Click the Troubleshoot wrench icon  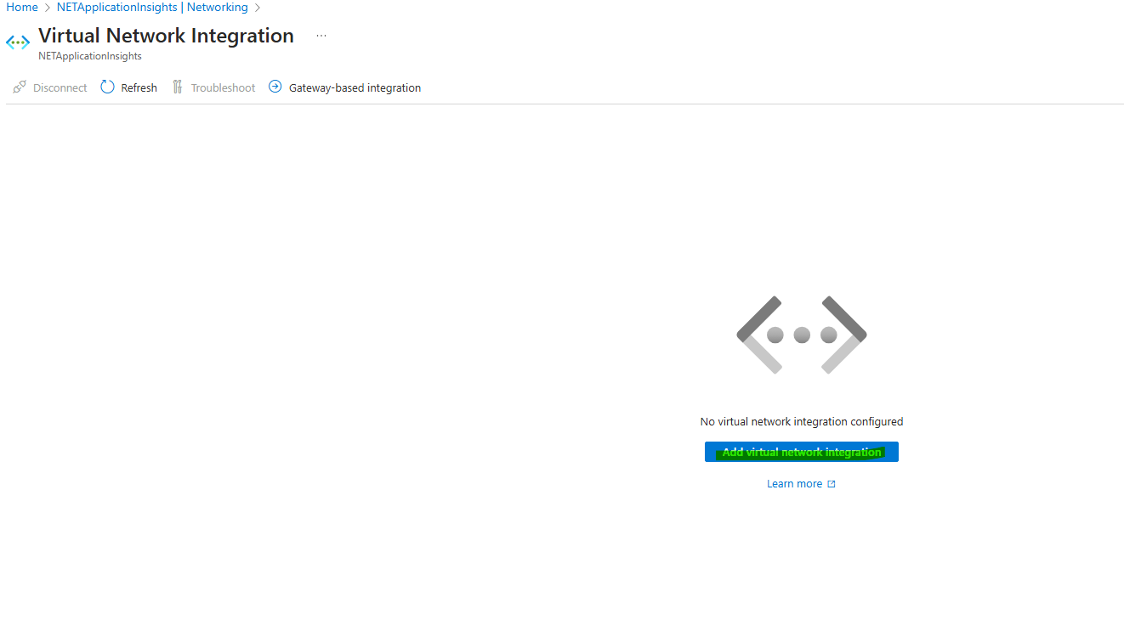(x=178, y=87)
